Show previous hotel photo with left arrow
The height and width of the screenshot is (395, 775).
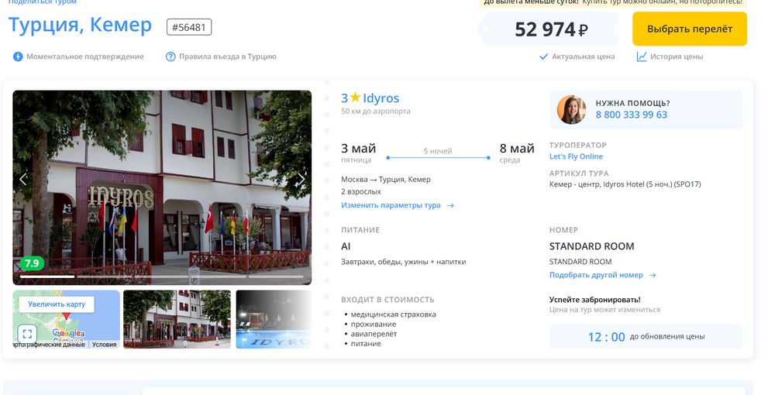[22, 179]
